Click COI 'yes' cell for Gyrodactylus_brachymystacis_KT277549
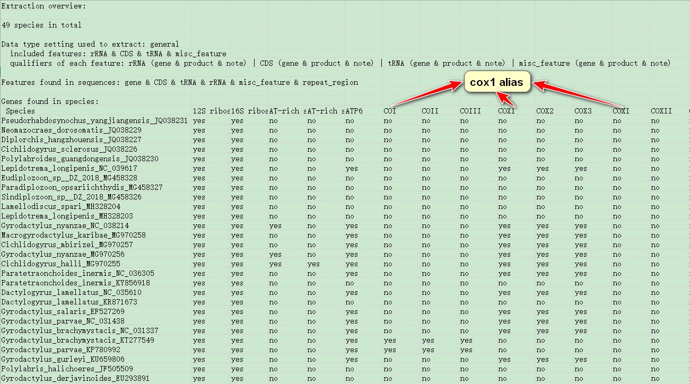Screen dimensions: 690x384 point(390,341)
